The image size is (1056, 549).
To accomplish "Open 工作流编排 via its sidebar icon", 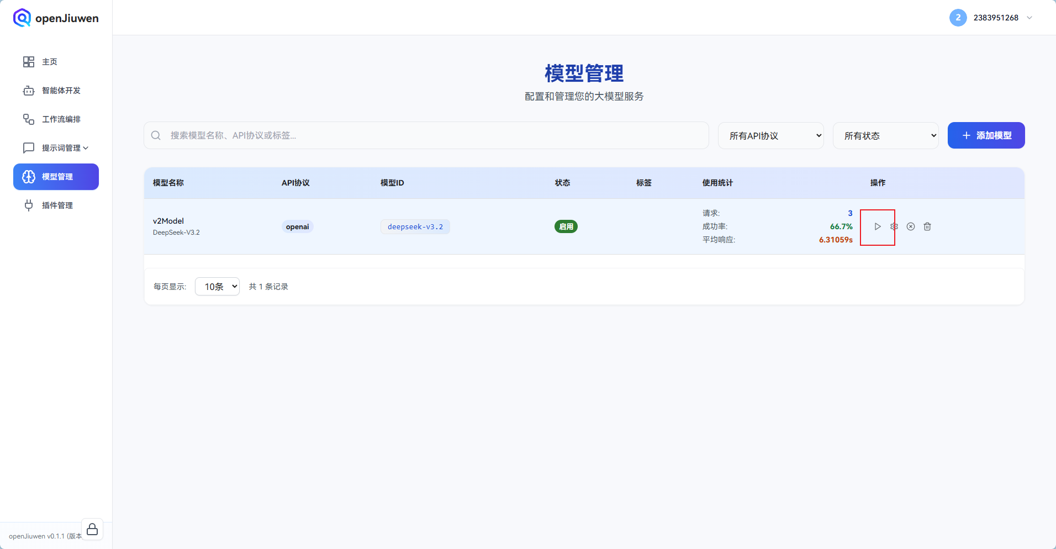I will tap(28, 119).
